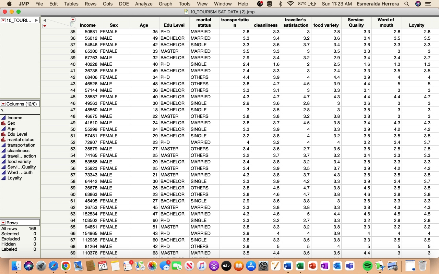
Task: Select the Loyalty column header
Action: click(x=417, y=25)
